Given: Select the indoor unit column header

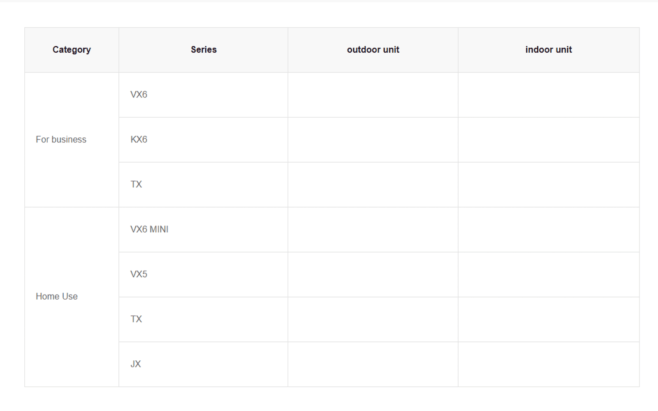Looking at the screenshot, I should click(x=549, y=50).
